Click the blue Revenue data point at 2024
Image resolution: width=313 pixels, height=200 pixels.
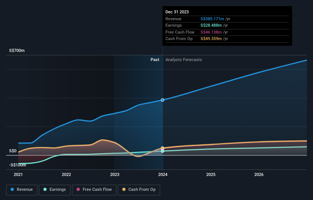162,100
